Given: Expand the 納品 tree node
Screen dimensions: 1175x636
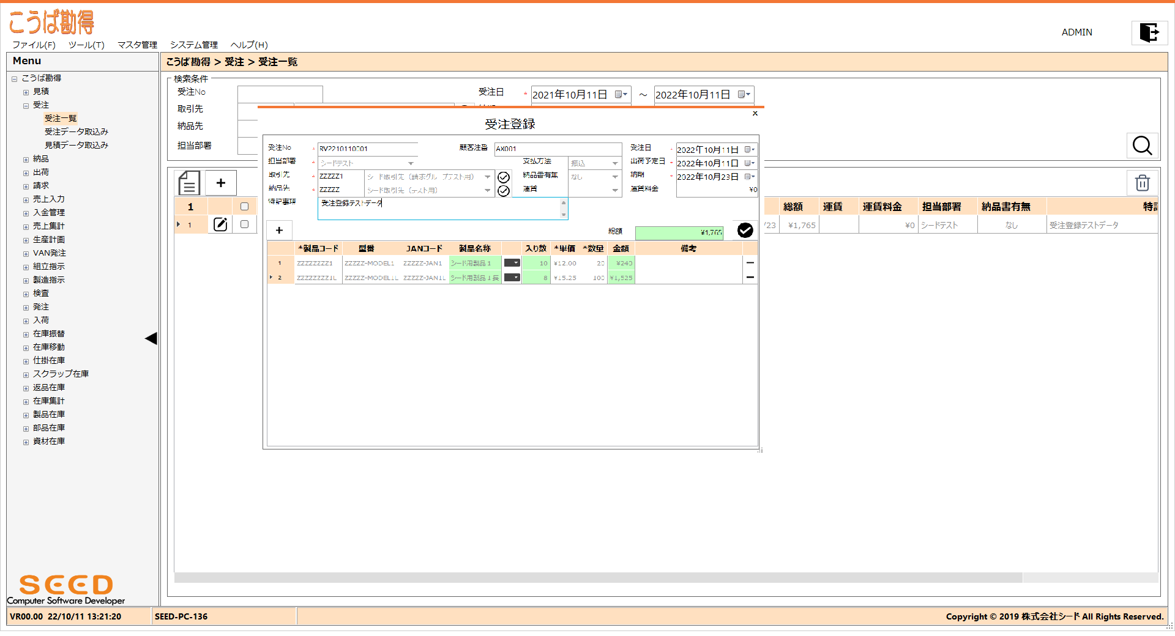Looking at the screenshot, I should point(26,160).
